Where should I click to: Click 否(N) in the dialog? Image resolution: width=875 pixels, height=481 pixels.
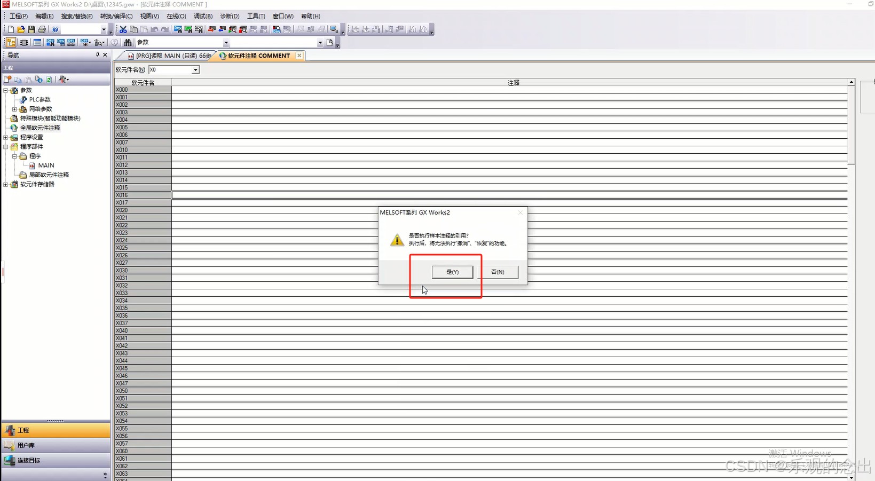tap(498, 272)
